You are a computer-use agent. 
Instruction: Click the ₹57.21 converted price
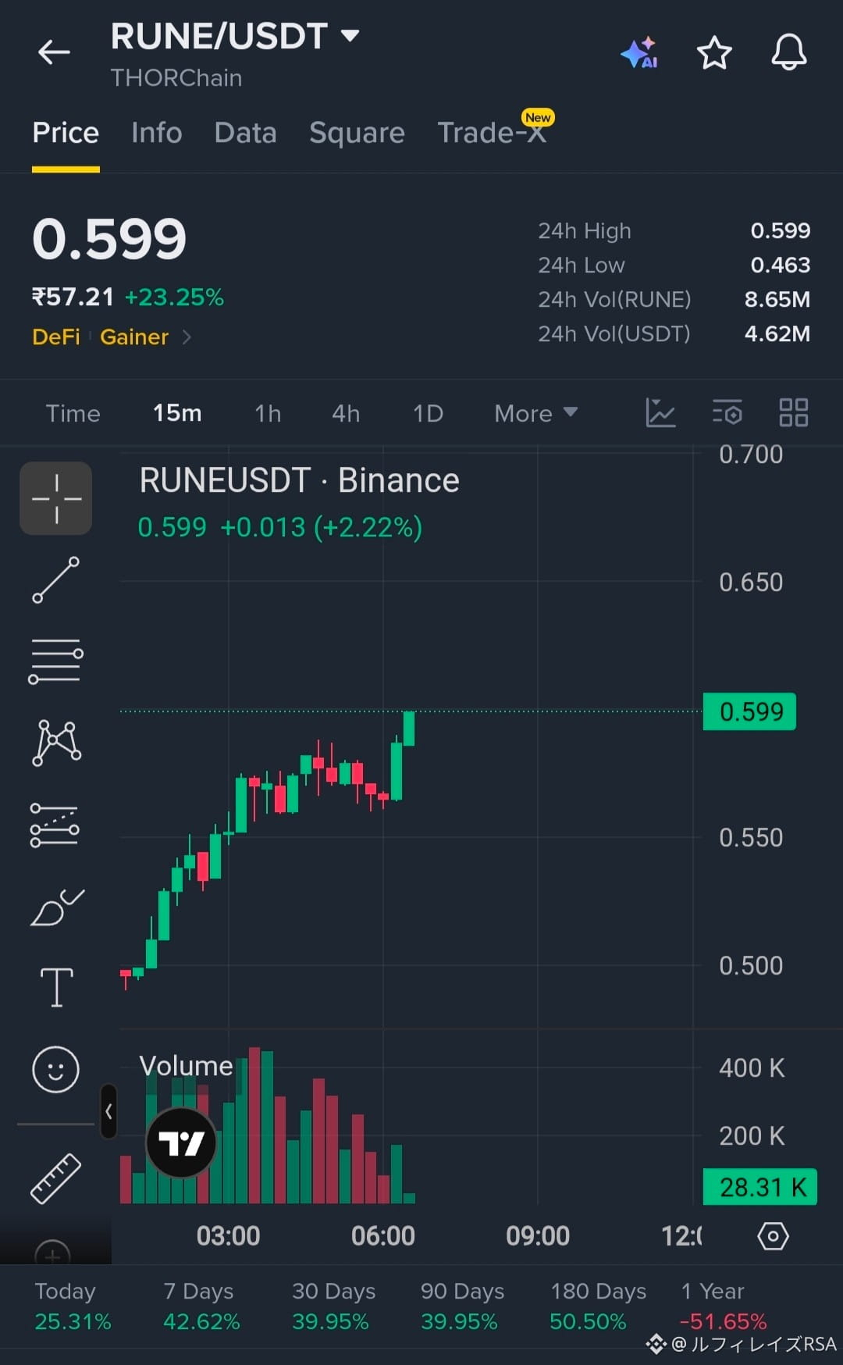tap(73, 297)
